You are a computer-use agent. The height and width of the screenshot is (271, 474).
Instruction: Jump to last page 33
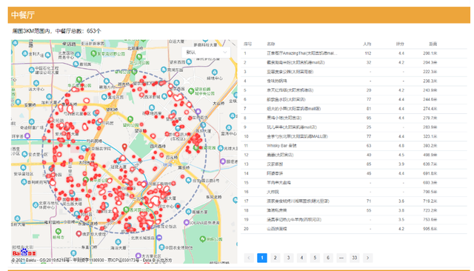tap(354, 258)
